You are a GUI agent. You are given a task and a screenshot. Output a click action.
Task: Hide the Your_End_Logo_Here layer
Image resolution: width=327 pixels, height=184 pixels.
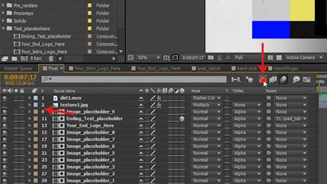[5, 126]
